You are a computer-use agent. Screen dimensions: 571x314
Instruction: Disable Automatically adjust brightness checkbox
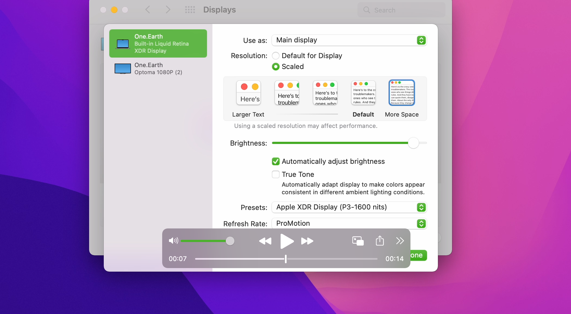(x=276, y=161)
